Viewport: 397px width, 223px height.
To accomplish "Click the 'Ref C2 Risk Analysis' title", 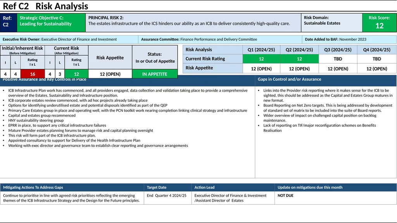I will point(46,6).
